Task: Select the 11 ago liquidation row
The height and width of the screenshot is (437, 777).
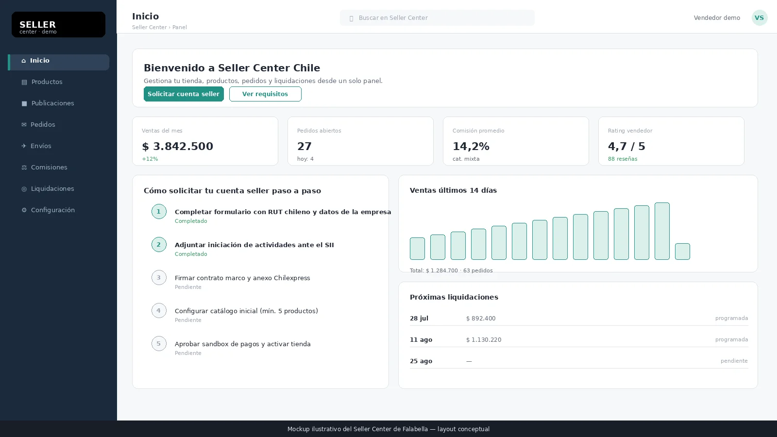Action: 579,340
